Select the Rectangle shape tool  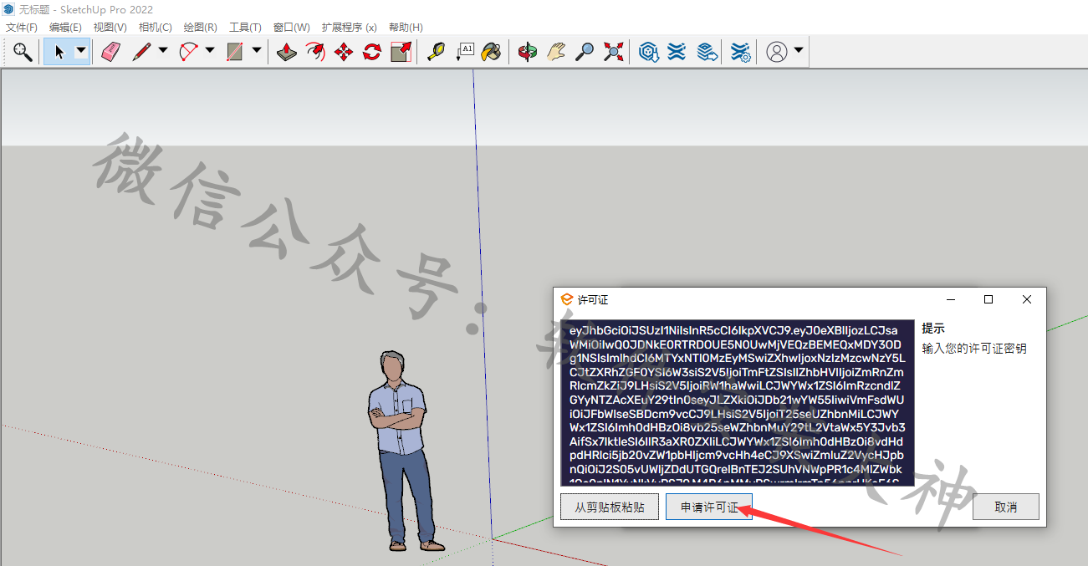point(235,52)
